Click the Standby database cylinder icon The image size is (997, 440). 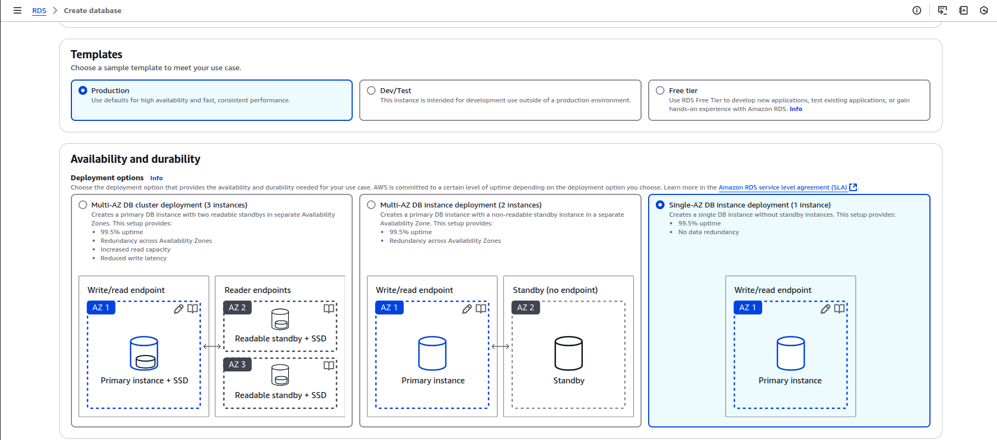point(569,353)
